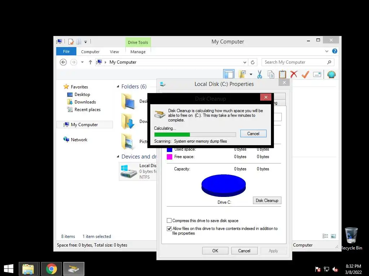Select Favorites in the navigation pane

click(79, 87)
